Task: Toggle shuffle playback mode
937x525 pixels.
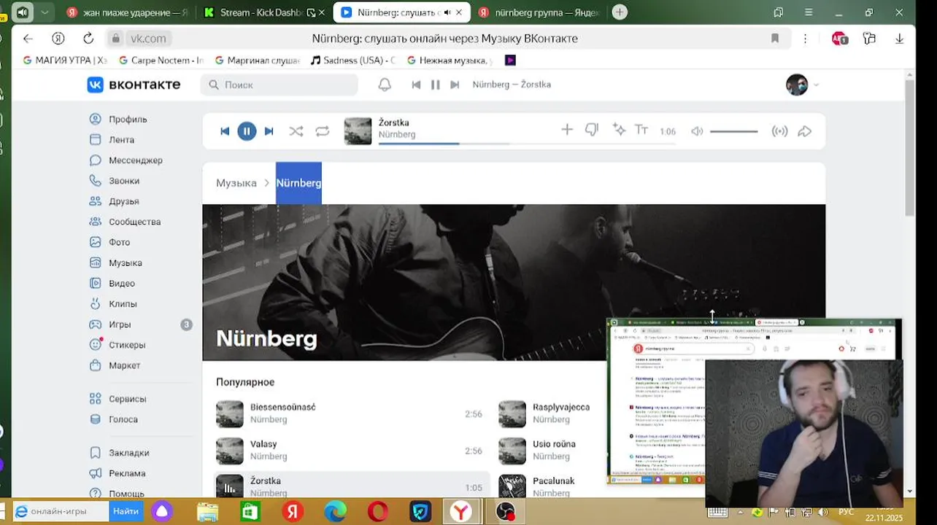Action: click(296, 131)
